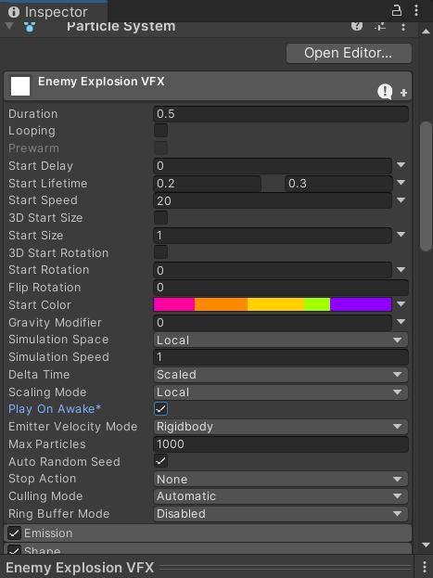Click the Inspector vertical scrollbar thumb

click(426, 186)
